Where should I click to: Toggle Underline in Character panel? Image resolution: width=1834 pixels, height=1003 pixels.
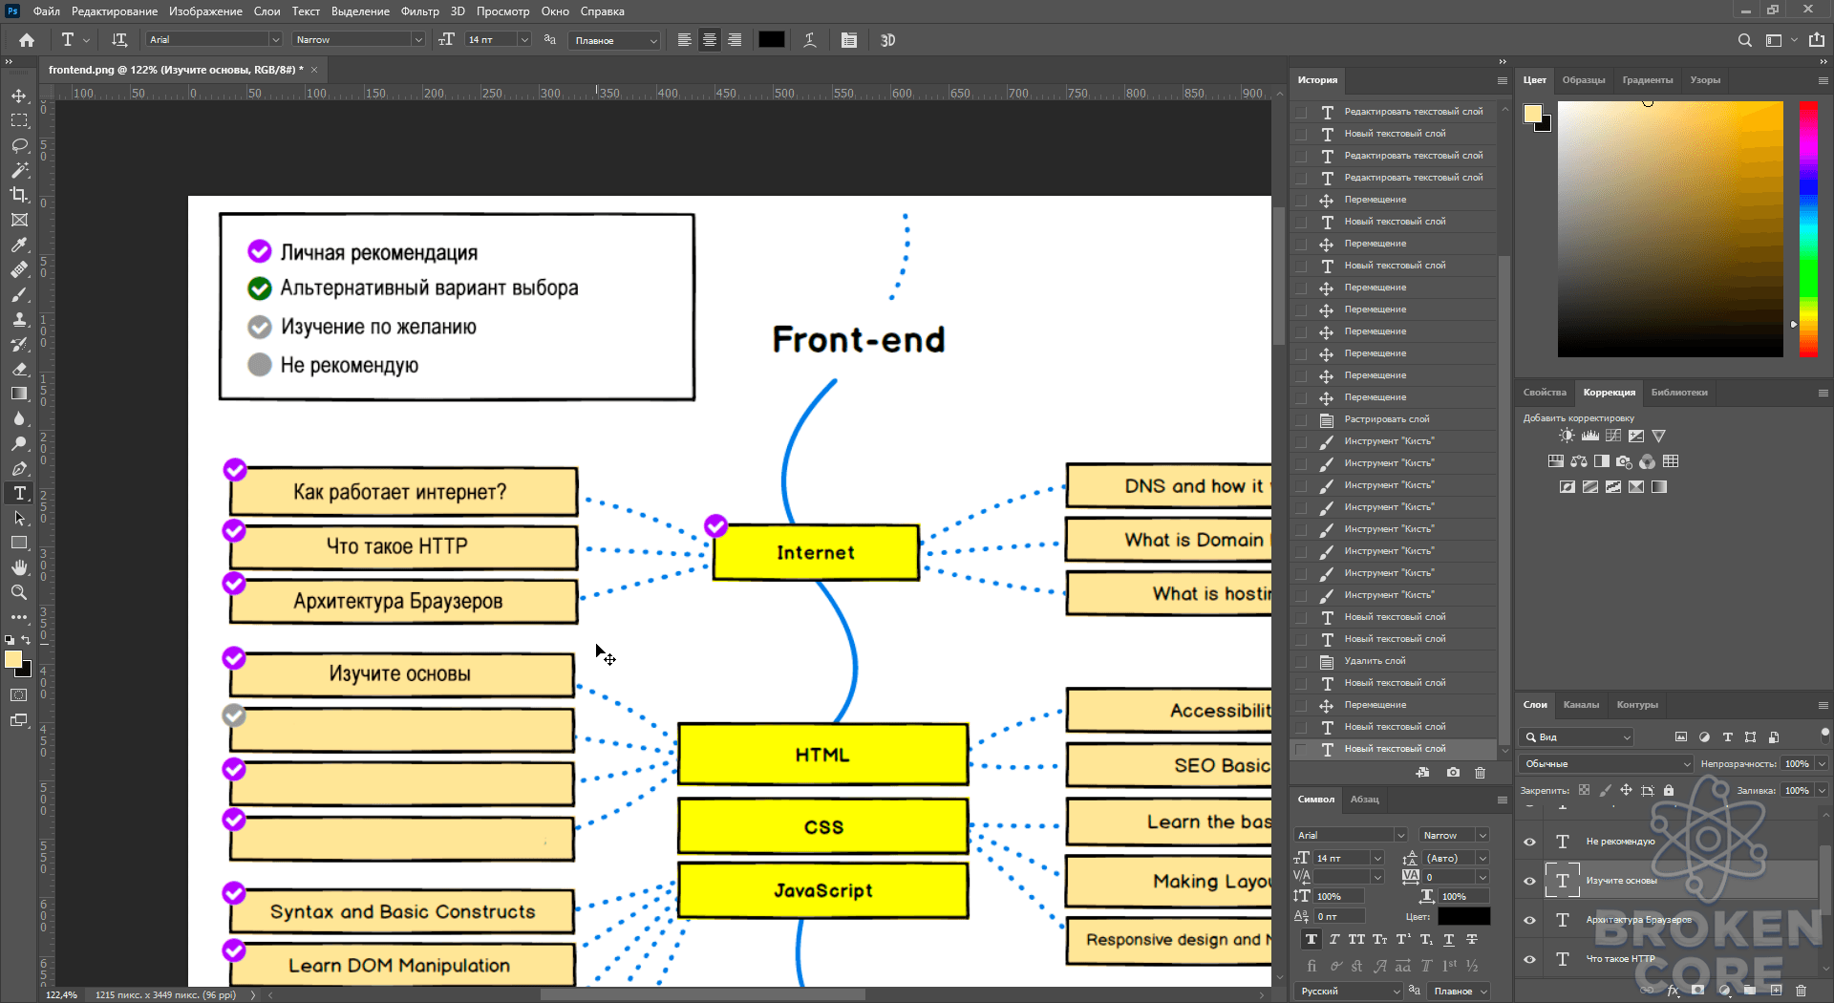click(1449, 940)
